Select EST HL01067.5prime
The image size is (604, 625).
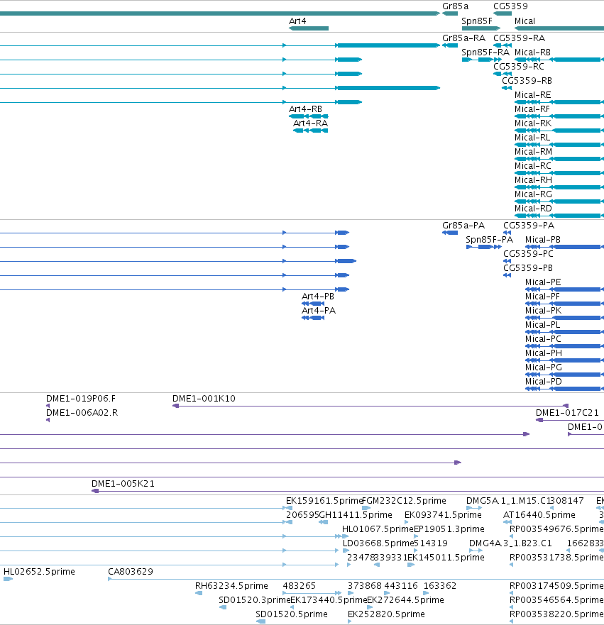(x=346, y=536)
